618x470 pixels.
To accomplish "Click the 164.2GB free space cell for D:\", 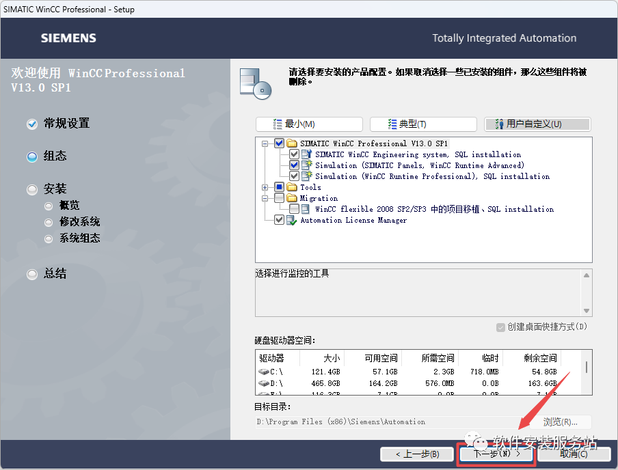I will point(383,383).
